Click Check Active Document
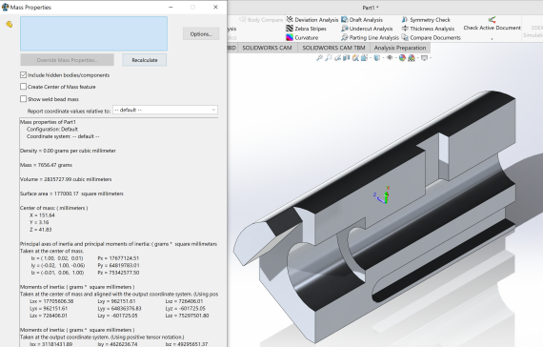The height and width of the screenshot is (347, 543). (x=492, y=24)
